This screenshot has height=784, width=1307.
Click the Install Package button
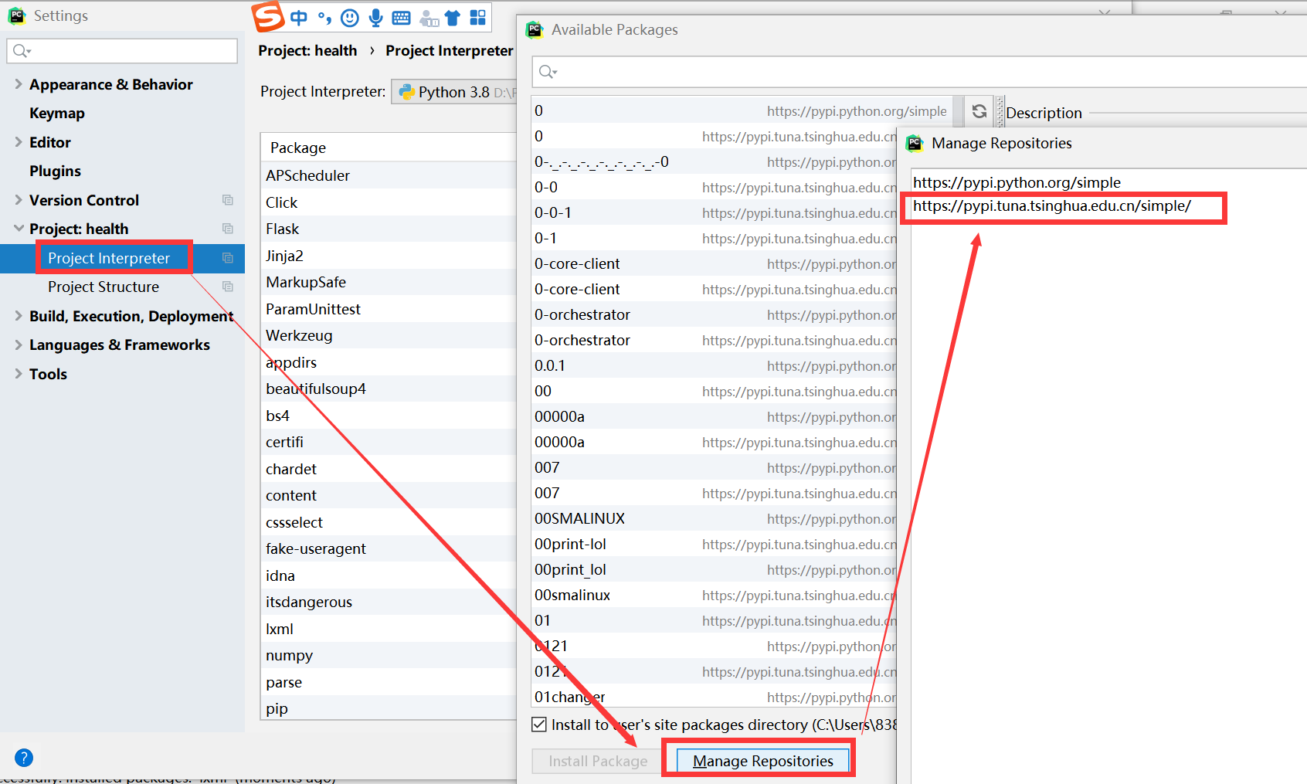coord(598,761)
